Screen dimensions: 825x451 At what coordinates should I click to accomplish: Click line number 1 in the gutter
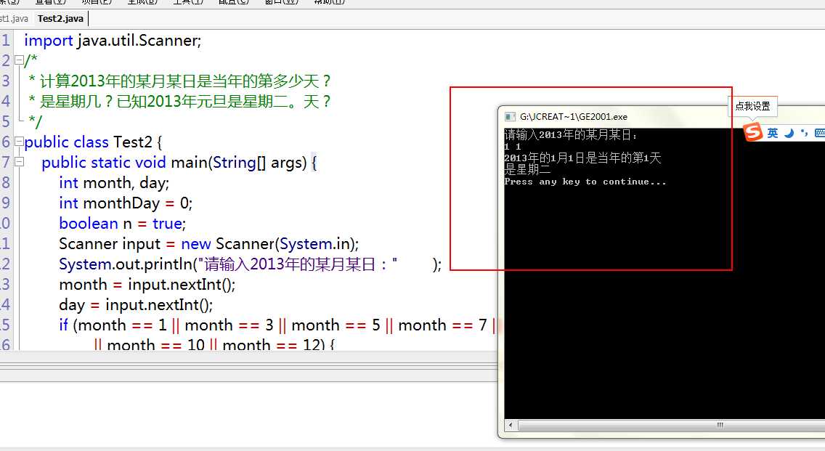[x=6, y=41]
